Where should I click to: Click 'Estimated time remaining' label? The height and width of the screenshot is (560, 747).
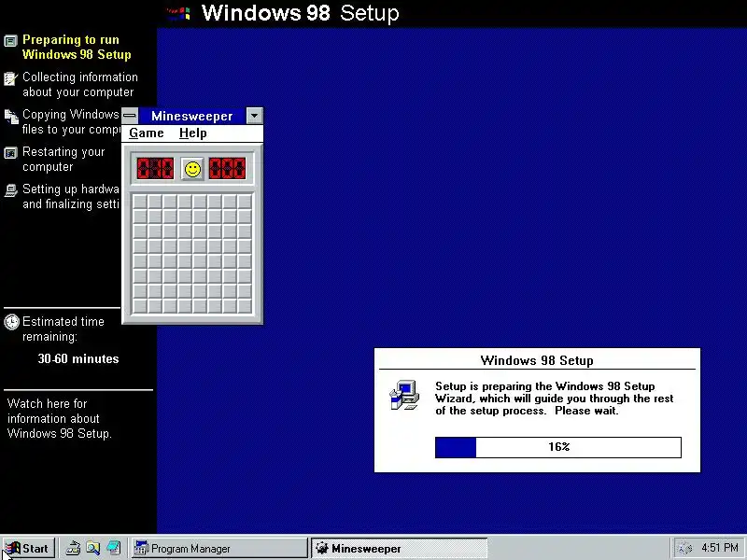63,329
